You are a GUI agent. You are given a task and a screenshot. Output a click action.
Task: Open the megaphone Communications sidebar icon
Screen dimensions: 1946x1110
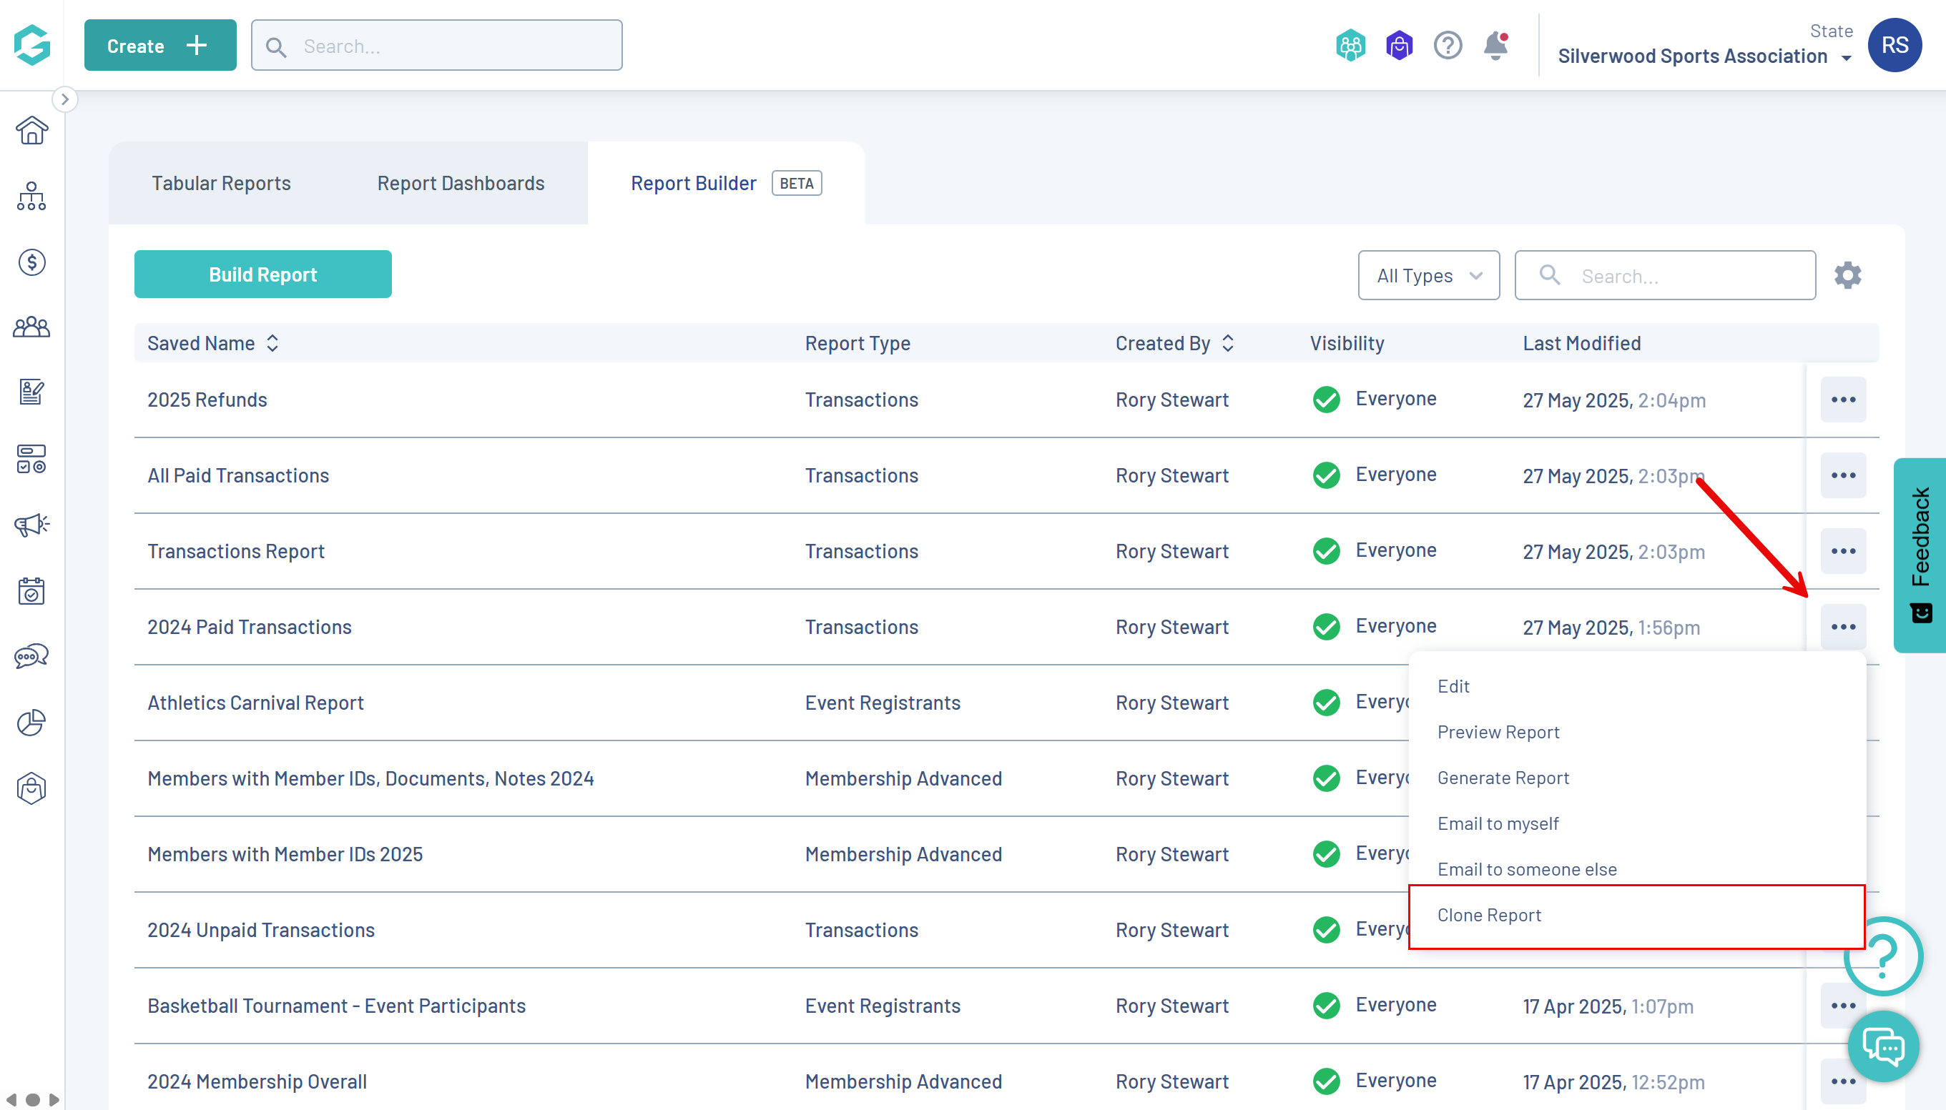point(31,525)
